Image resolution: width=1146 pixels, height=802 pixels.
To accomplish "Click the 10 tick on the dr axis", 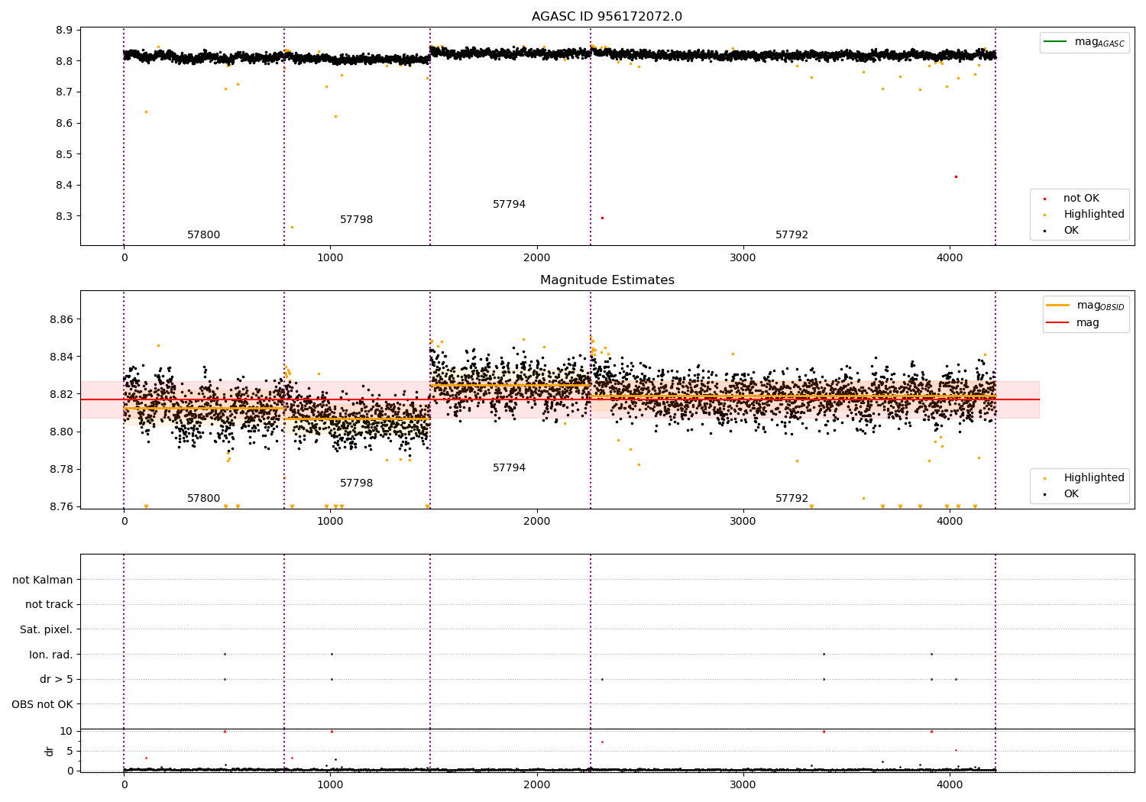I will [x=66, y=731].
